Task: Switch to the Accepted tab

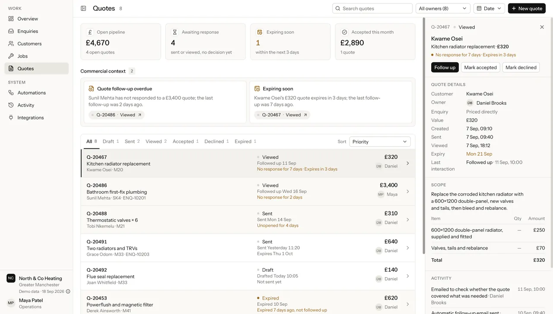Action: (x=186, y=141)
